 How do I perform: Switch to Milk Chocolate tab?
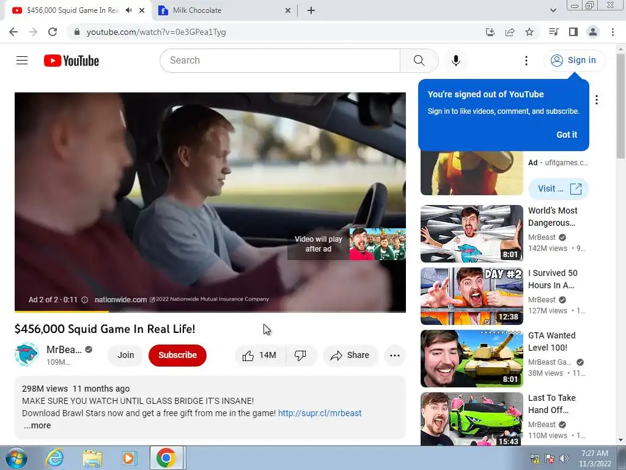(225, 10)
